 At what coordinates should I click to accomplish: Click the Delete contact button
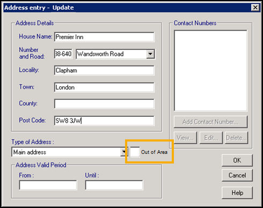236,138
